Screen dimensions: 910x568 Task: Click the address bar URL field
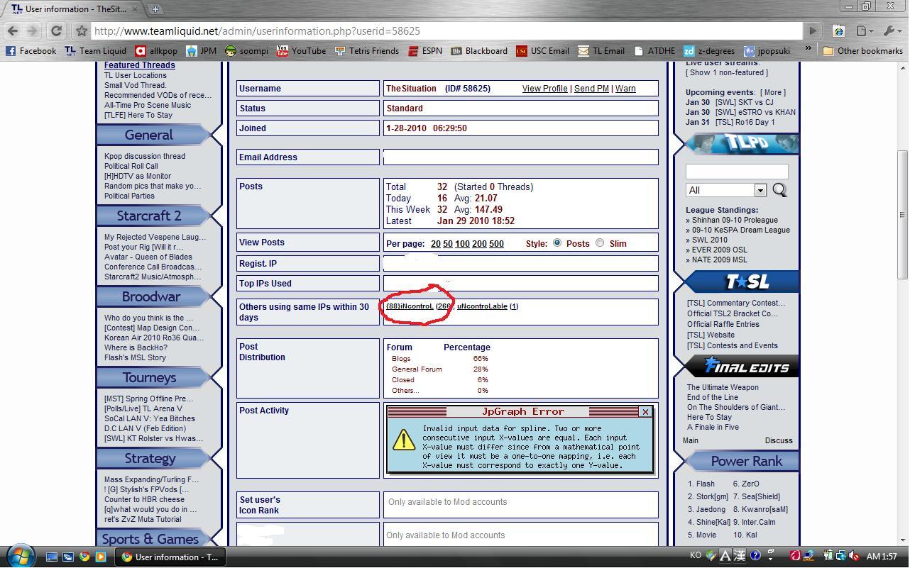pyautogui.click(x=447, y=31)
